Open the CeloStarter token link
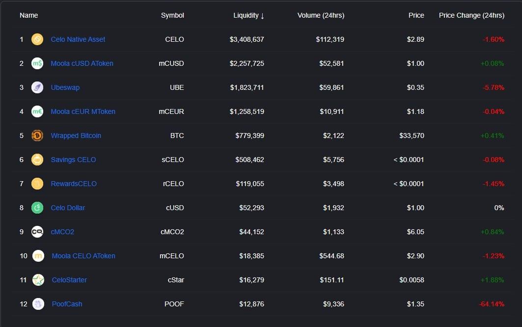Screen dimensions: 522x327 coord(69,280)
